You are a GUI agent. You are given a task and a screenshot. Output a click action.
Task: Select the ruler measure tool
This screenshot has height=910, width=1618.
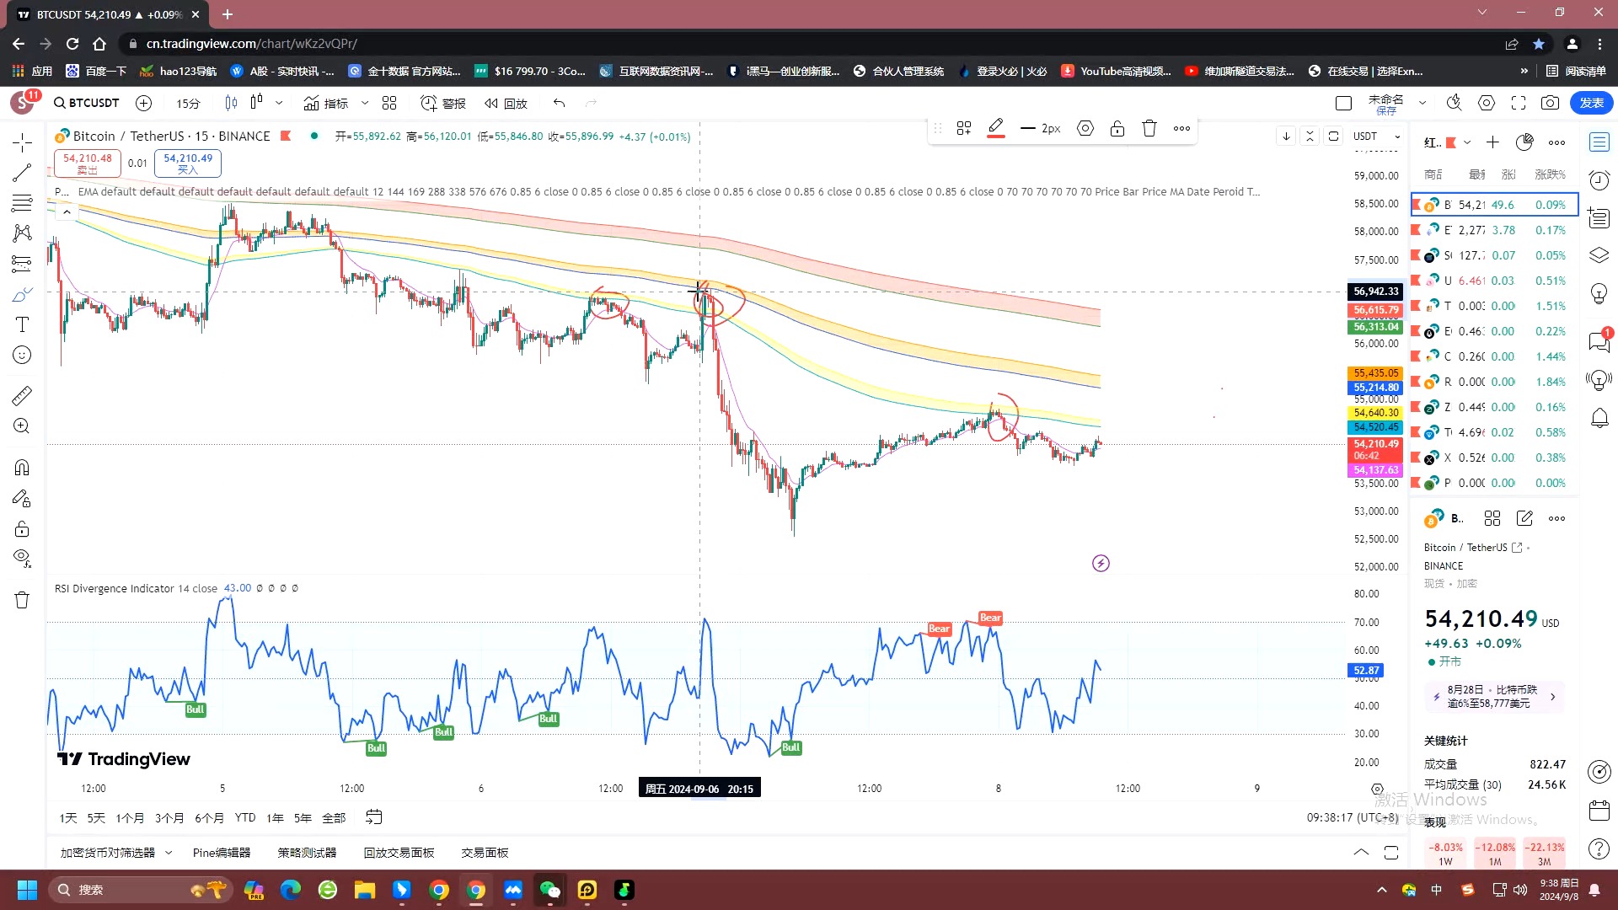pyautogui.click(x=23, y=395)
